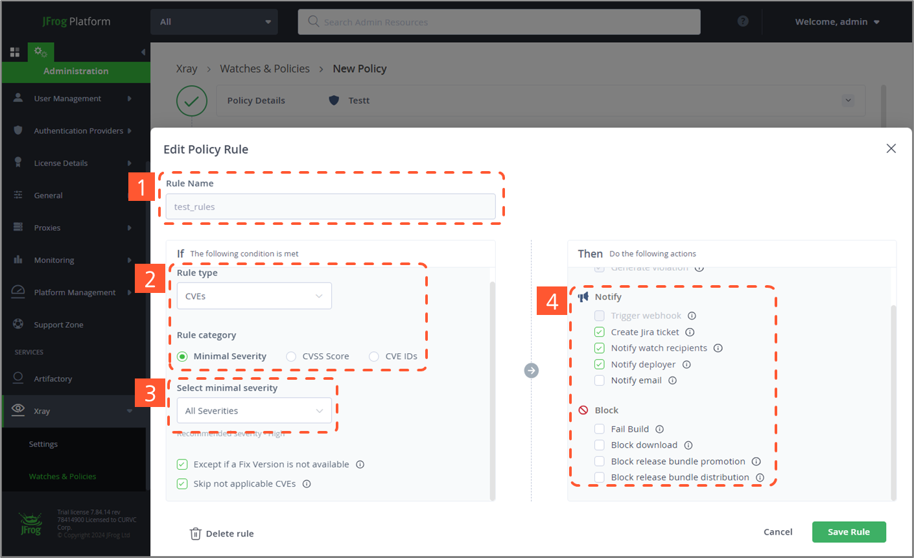Click the Monitoring bar chart icon

pyautogui.click(x=18, y=260)
